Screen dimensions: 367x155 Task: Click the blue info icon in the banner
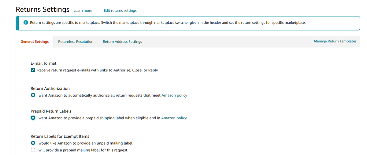point(26,23)
